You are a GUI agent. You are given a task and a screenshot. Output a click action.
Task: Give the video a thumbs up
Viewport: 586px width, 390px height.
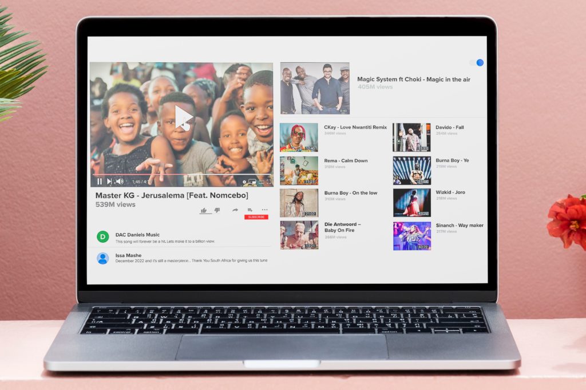tap(204, 210)
